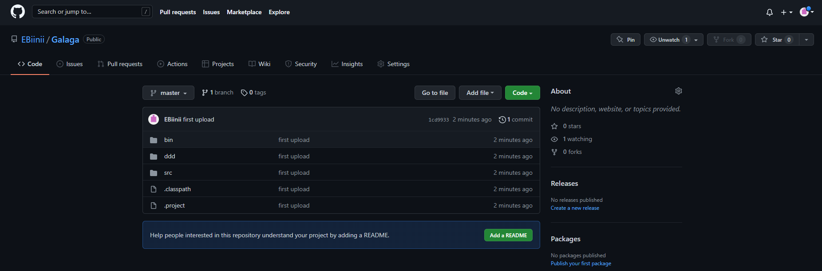This screenshot has height=271, width=822.
Task: Click the Add a README button
Action: (508, 235)
